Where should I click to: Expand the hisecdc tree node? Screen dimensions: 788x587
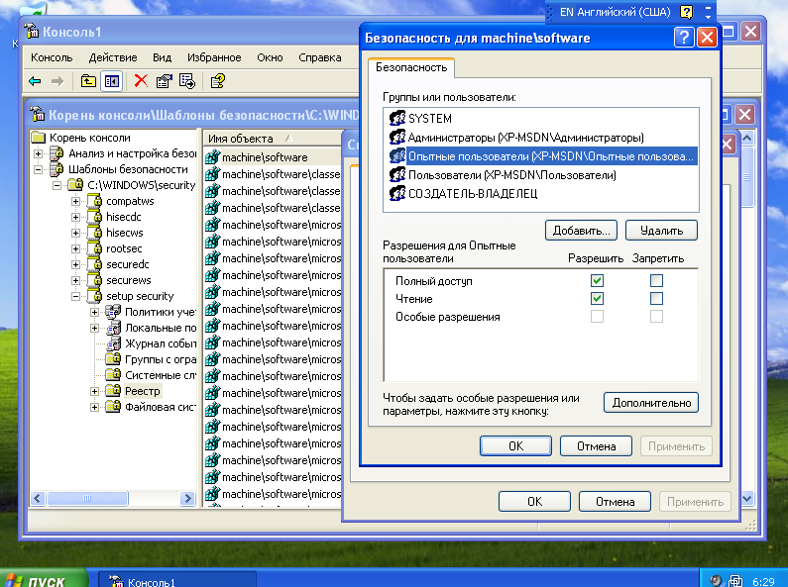[75, 217]
